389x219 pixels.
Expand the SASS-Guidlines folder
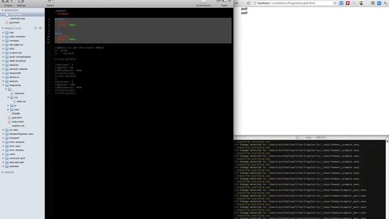pos(3,61)
